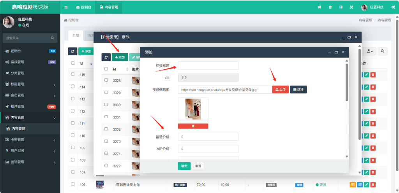
Task: Expand the 用户财务 sidebar menu
Action: (x=30, y=151)
